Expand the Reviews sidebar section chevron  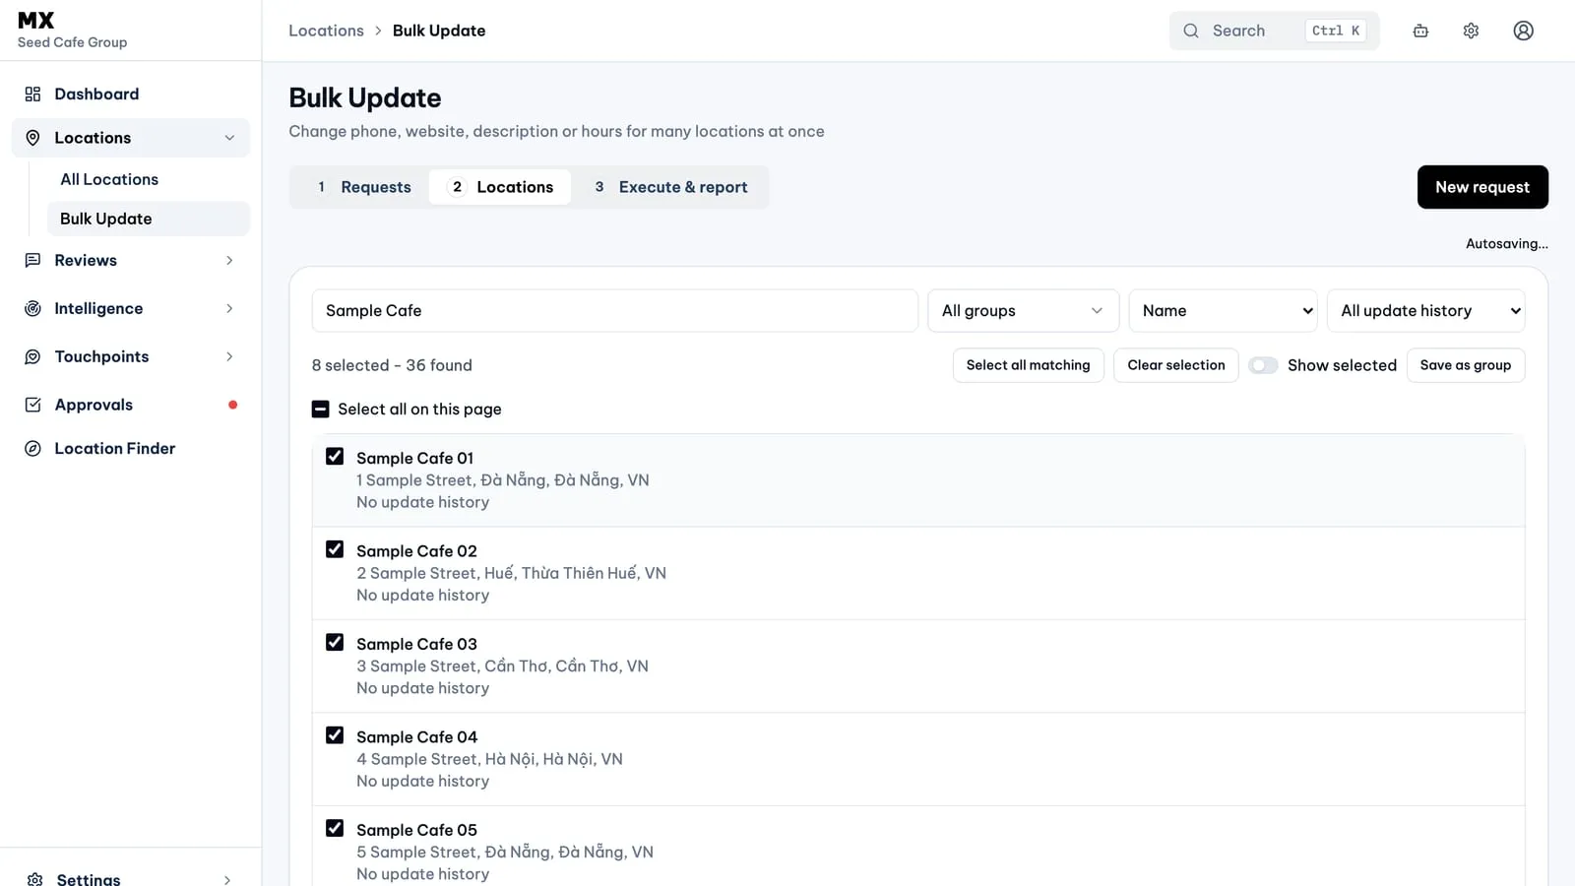click(x=229, y=261)
